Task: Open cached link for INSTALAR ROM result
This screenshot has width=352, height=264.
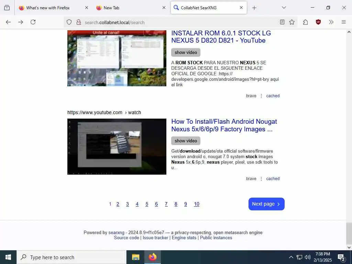Action: 273,96
